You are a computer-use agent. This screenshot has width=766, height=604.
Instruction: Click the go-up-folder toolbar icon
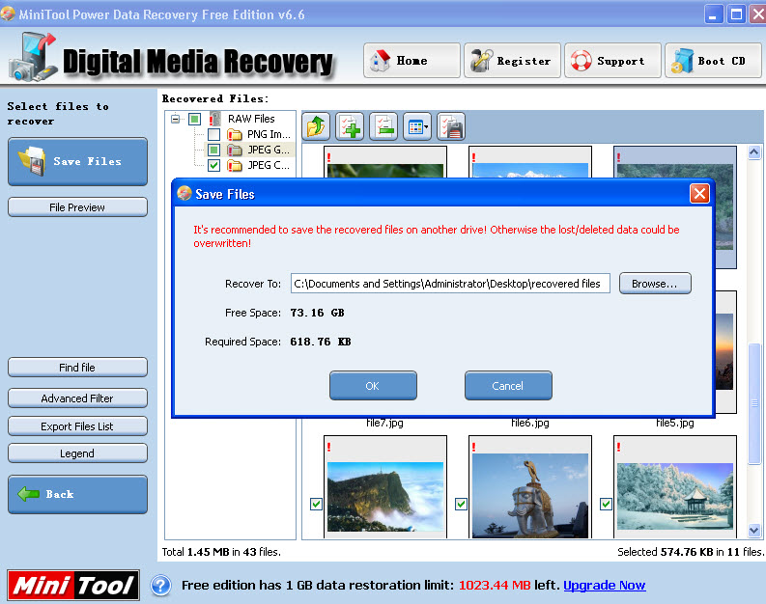[316, 126]
